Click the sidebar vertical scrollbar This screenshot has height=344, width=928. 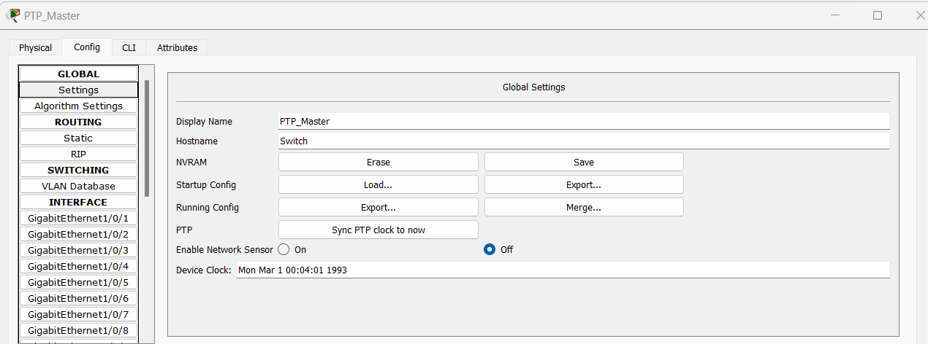(x=147, y=138)
